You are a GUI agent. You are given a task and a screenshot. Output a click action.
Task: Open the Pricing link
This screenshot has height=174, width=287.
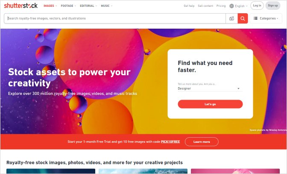pyautogui.click(x=221, y=6)
